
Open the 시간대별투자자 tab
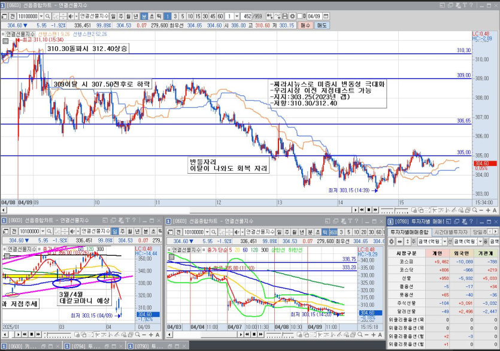[451, 232]
